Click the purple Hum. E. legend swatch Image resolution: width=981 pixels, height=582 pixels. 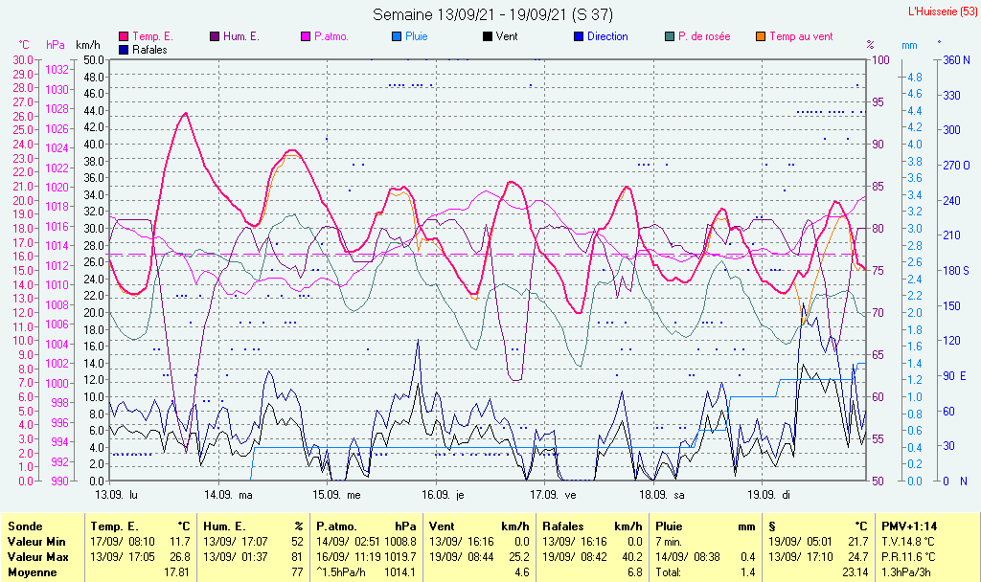point(215,37)
